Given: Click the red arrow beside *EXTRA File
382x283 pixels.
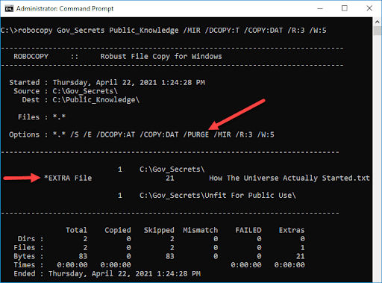Looking at the screenshot, I should pos(22,178).
